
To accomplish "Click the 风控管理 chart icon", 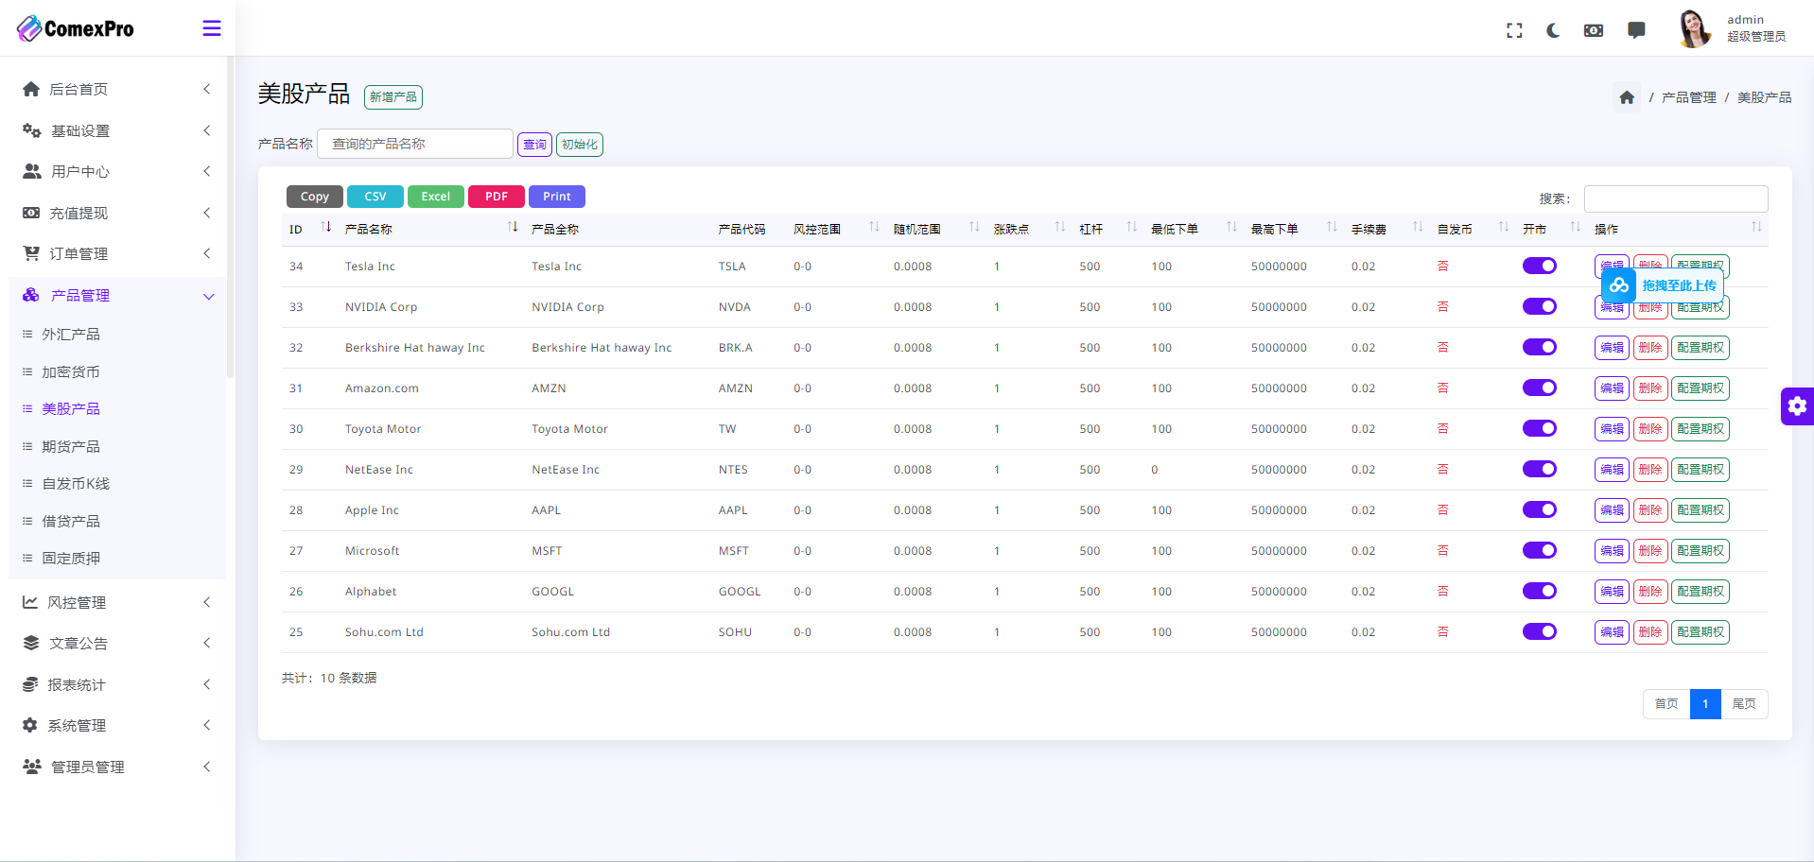I will pos(30,602).
